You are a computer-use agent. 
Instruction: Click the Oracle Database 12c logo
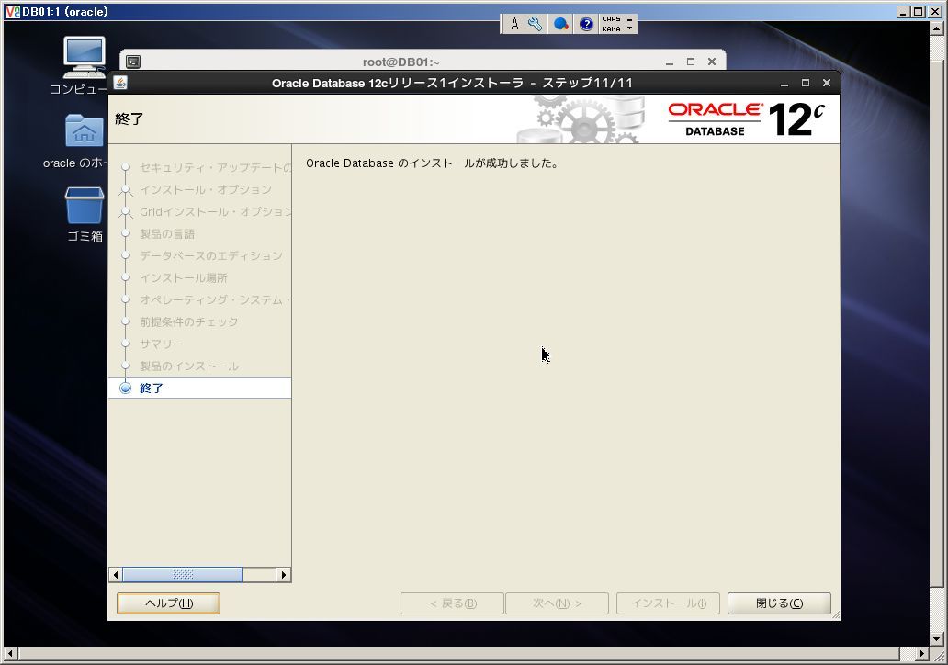(746, 119)
